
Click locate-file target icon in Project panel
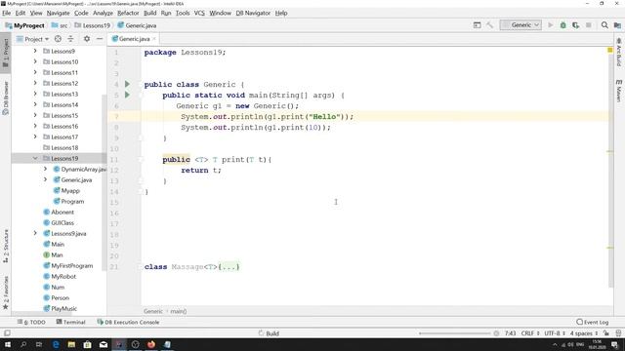pos(58,39)
